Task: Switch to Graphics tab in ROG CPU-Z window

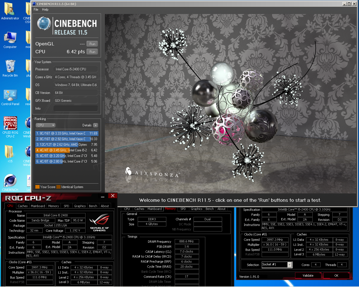Action: [x=80, y=206]
